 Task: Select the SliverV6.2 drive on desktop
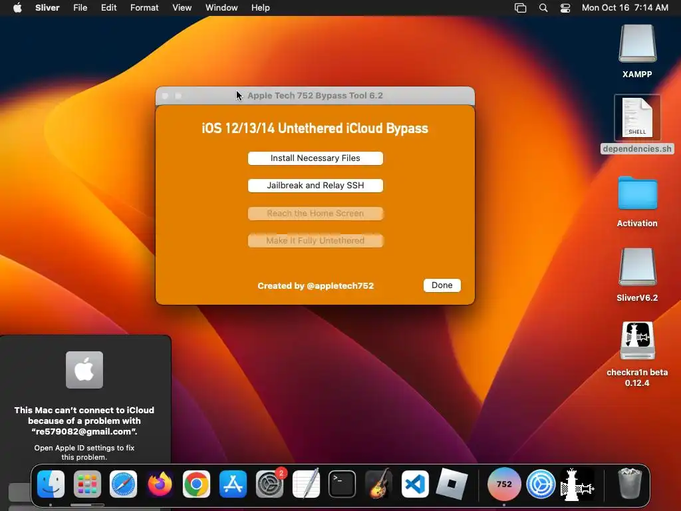click(637, 275)
